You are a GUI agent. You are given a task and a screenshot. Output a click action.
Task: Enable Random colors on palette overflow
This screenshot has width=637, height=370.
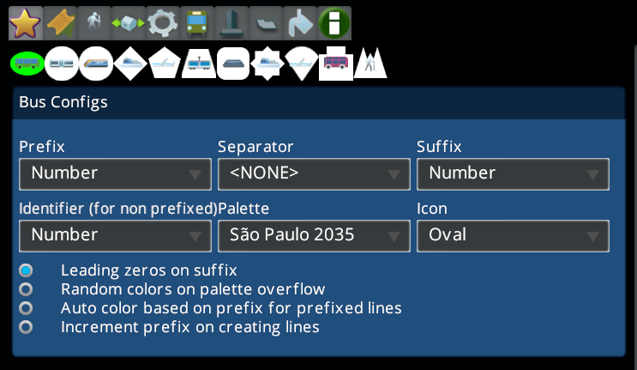[x=27, y=289]
